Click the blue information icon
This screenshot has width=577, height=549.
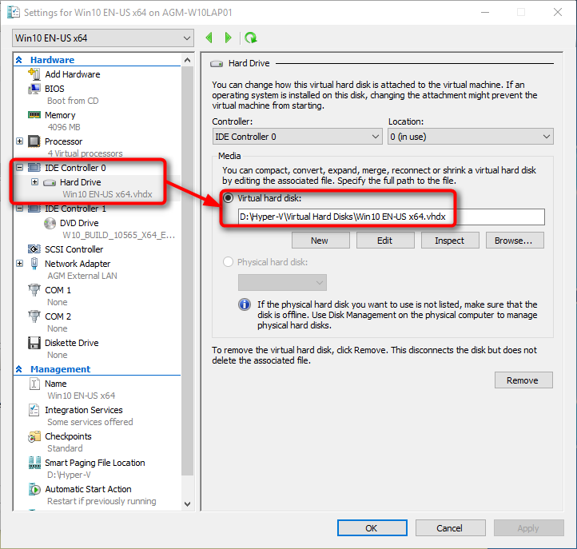(245, 304)
